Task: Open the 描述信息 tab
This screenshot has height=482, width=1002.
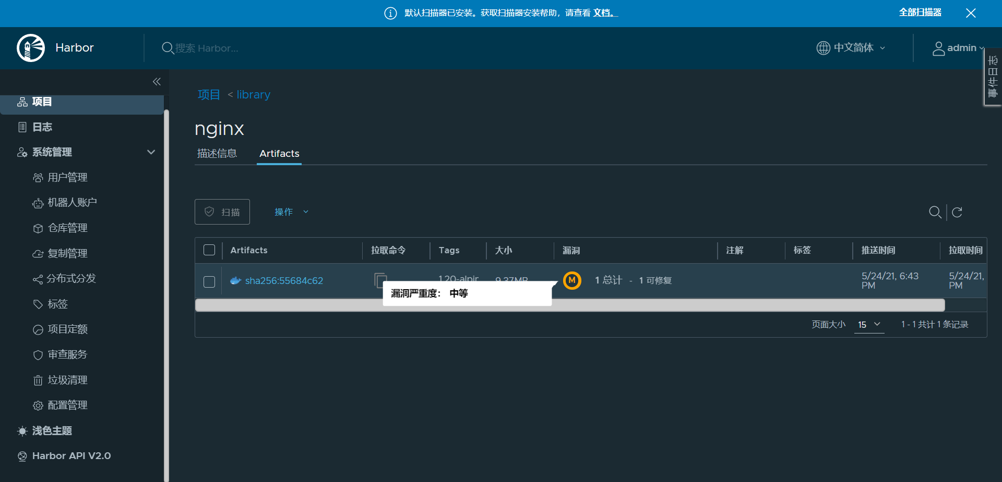Action: pos(217,153)
